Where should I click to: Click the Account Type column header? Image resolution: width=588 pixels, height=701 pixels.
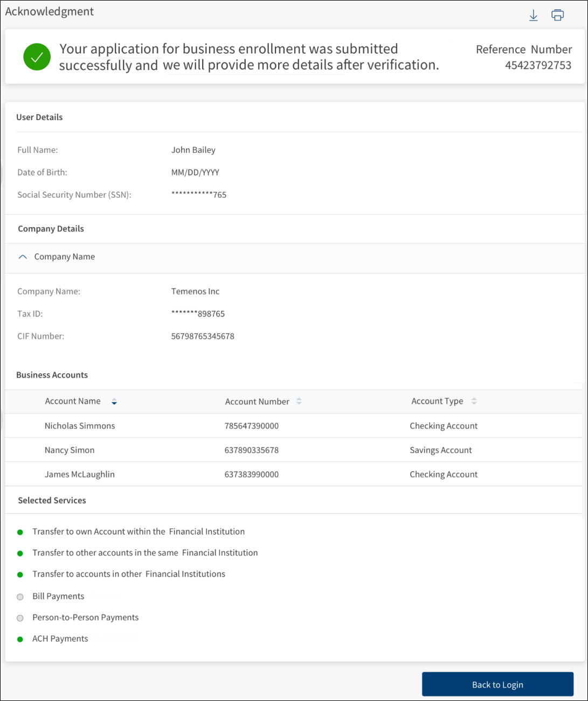[437, 401]
